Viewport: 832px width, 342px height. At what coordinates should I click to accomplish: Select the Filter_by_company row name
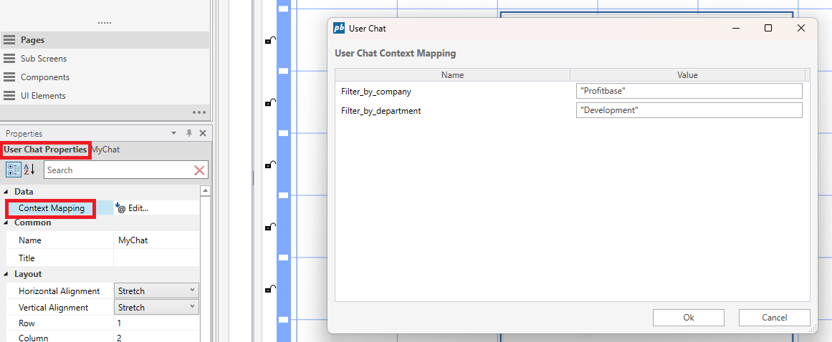click(x=376, y=92)
